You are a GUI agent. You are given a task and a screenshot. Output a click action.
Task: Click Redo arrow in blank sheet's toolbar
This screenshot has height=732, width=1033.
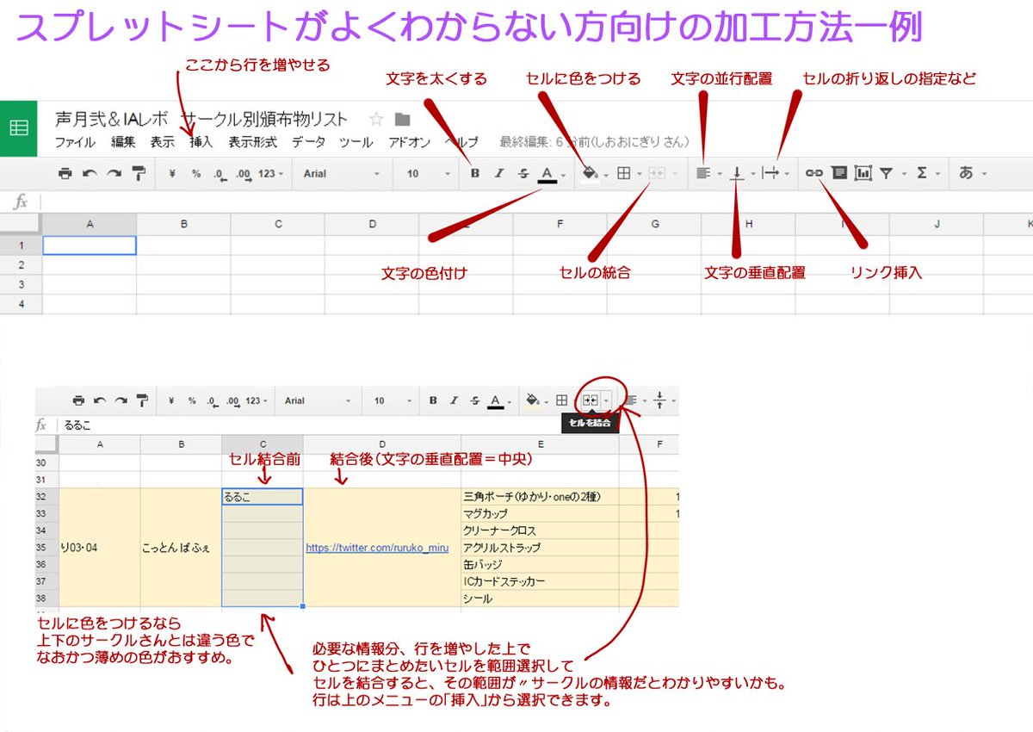pyautogui.click(x=114, y=173)
